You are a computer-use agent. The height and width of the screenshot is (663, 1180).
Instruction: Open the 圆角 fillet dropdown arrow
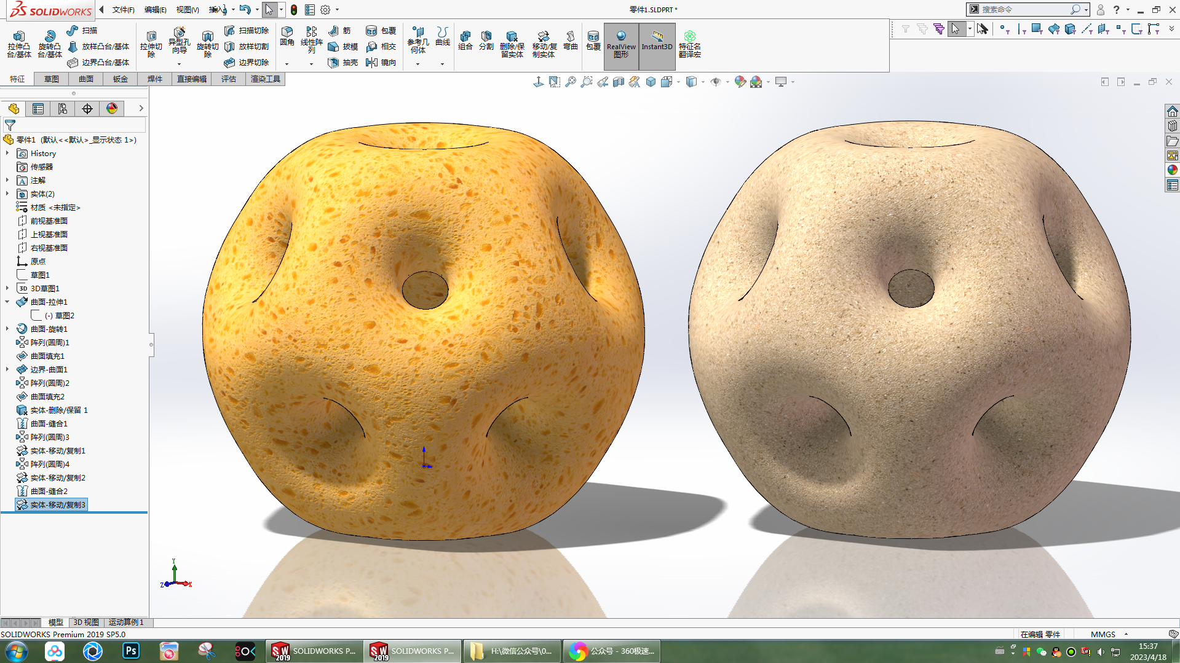(x=287, y=64)
